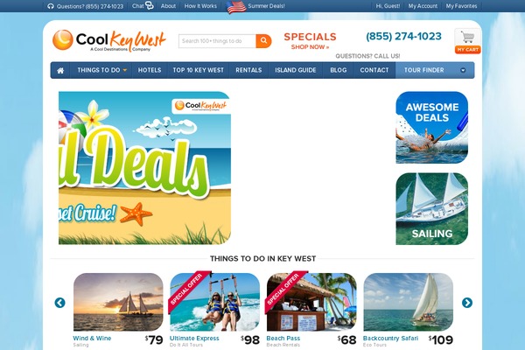This screenshot has width=525, height=350.
Task: Show next tours with right carousel arrow
Action: pyautogui.click(x=466, y=303)
